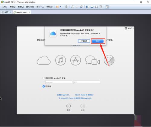Click the Pause virtual machine toolbar icon
The height and width of the screenshot is (127, 151).
click(57, 7)
